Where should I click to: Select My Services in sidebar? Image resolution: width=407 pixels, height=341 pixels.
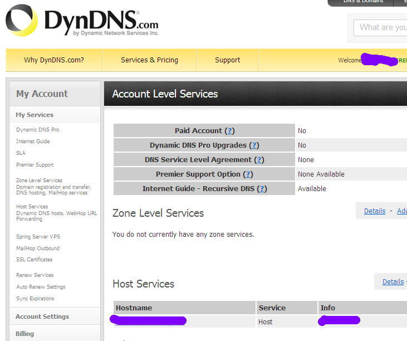point(35,115)
